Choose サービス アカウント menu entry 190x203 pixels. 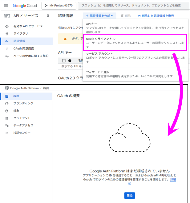coord(135,57)
